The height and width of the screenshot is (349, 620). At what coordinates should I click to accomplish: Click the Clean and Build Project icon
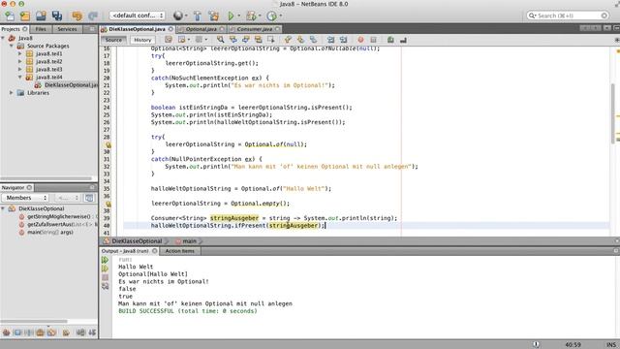(214, 16)
